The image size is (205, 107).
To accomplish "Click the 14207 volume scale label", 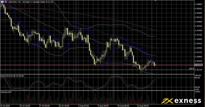I will coord(198,92).
